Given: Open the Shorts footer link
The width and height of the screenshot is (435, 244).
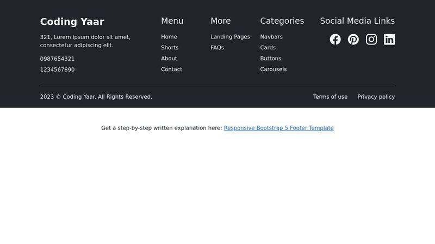Looking at the screenshot, I should 170,48.
